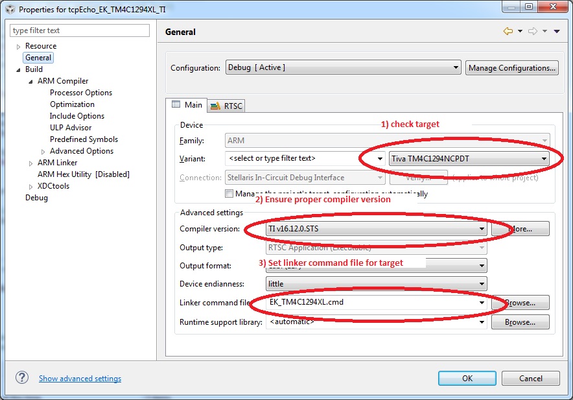Browse for the runtime support library
Image resolution: width=573 pixels, height=400 pixels.
(x=520, y=322)
